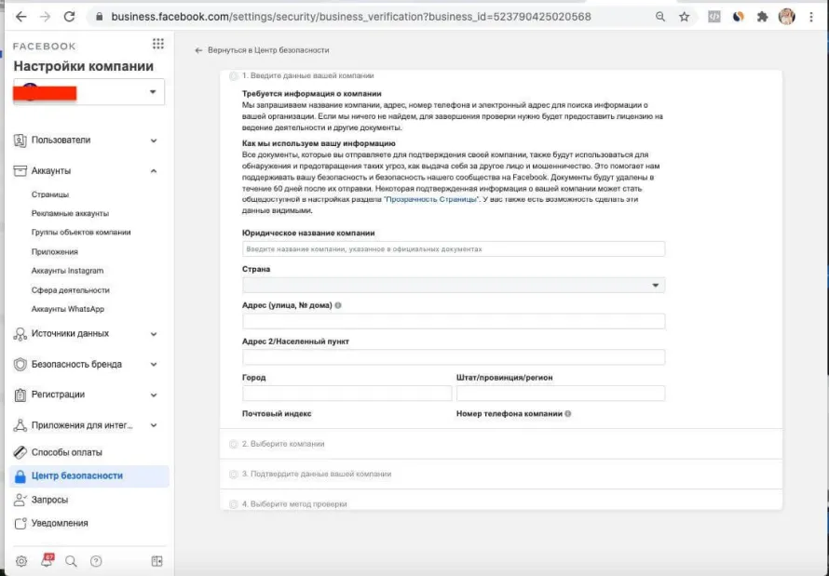Collapse Аккаунты section chevron
This screenshot has height=576, width=829.
click(x=154, y=171)
